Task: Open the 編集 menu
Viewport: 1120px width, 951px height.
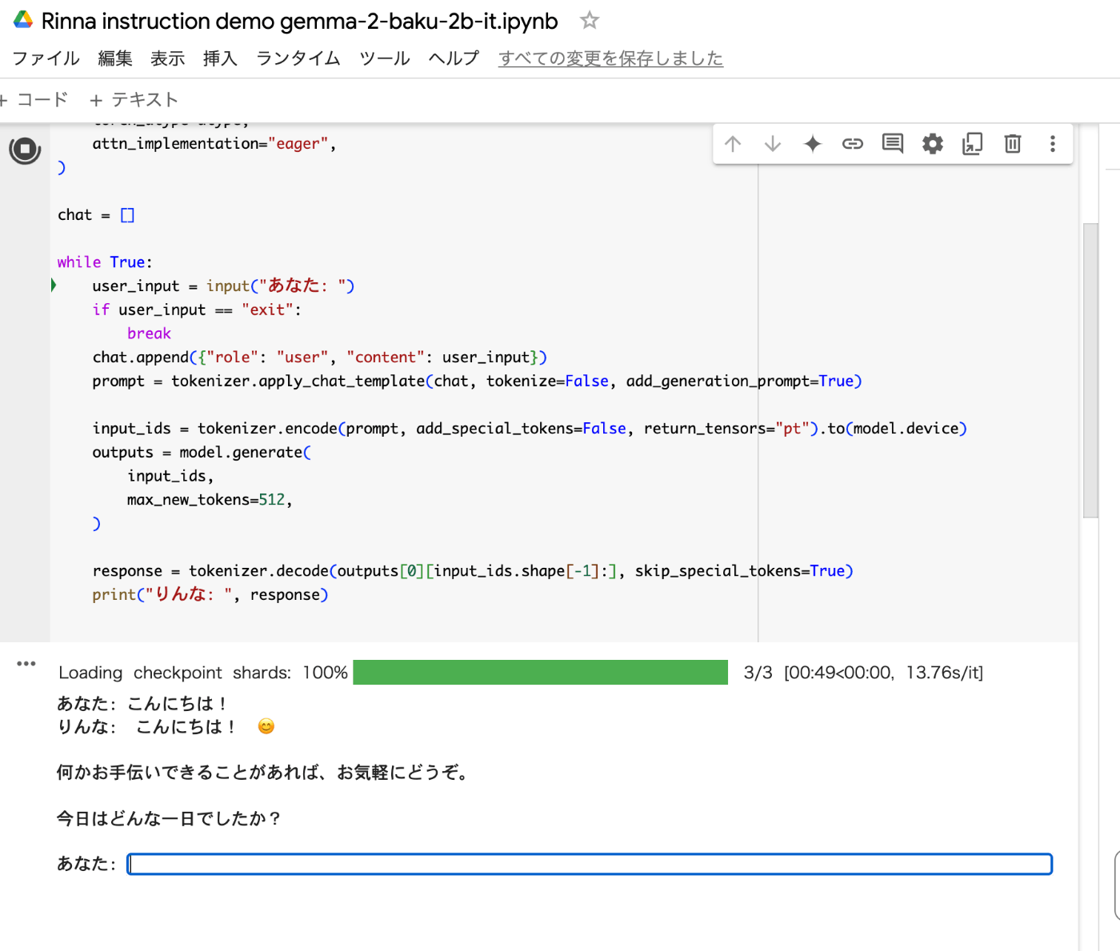Action: [x=115, y=58]
